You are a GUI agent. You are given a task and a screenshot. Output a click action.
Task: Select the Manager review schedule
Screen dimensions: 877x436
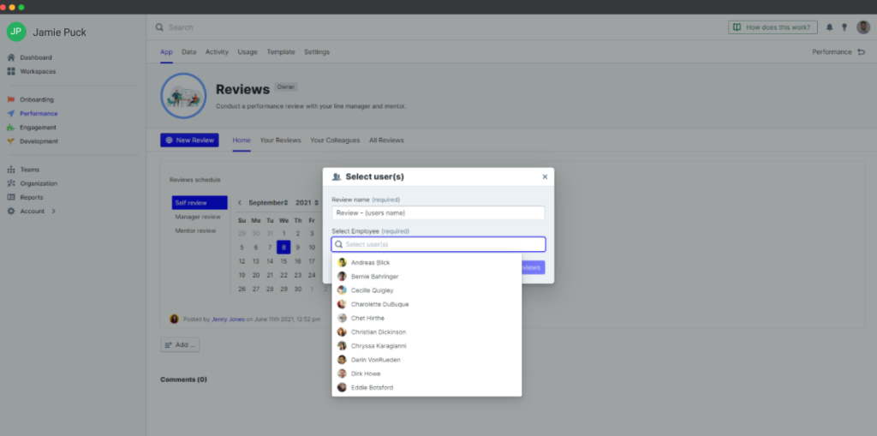(198, 217)
